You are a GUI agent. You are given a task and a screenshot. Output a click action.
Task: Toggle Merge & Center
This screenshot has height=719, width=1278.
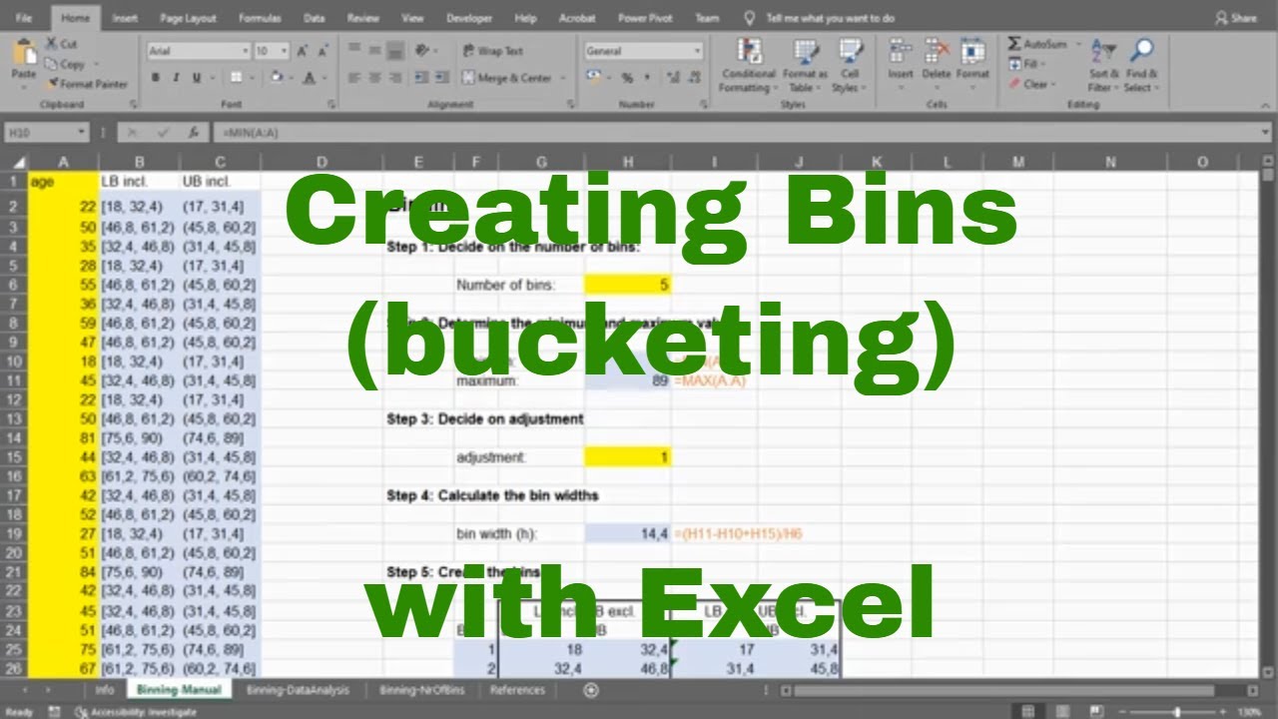[508, 78]
